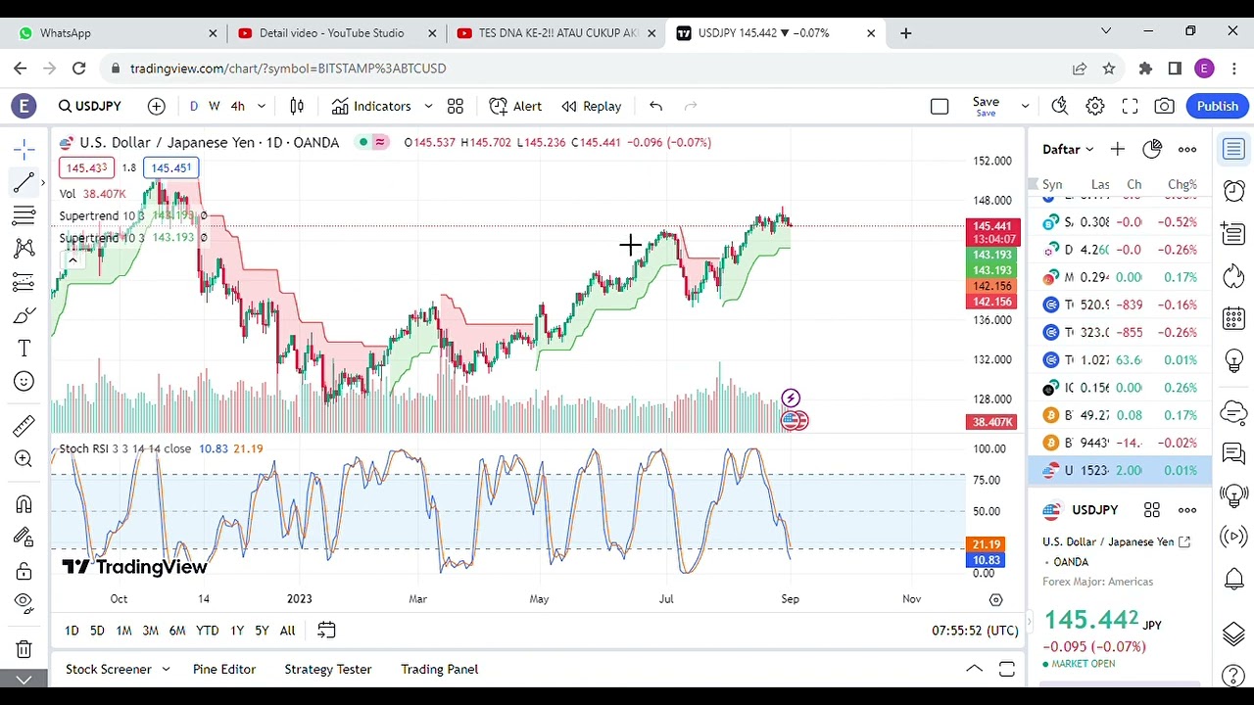Open the Trading Panel tab

(x=440, y=669)
